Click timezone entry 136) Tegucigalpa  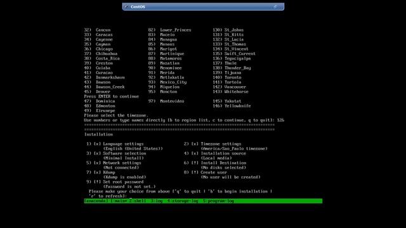coord(232,58)
